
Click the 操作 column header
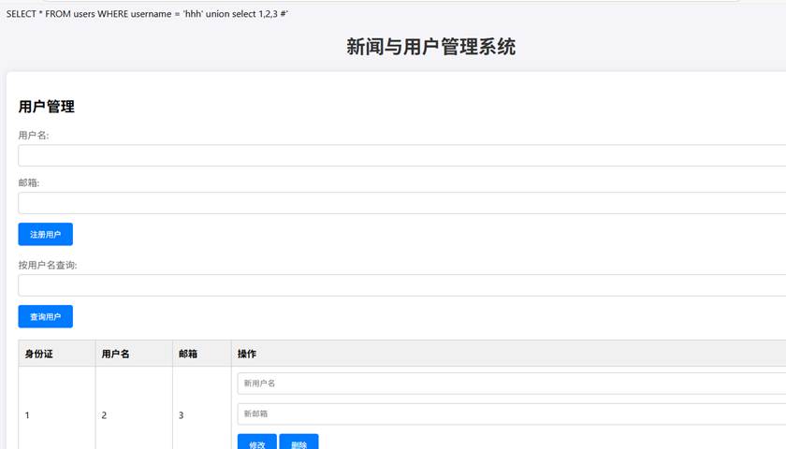coord(509,354)
